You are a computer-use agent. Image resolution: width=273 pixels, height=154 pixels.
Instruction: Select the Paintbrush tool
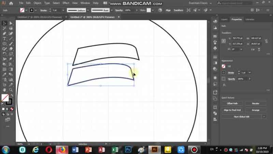click(11, 44)
